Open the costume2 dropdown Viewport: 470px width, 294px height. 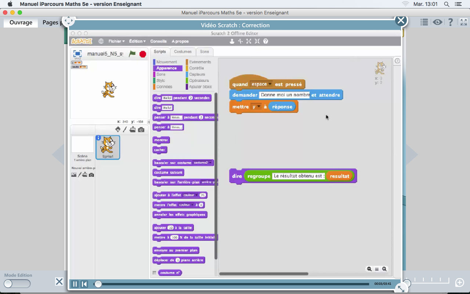[x=203, y=162]
